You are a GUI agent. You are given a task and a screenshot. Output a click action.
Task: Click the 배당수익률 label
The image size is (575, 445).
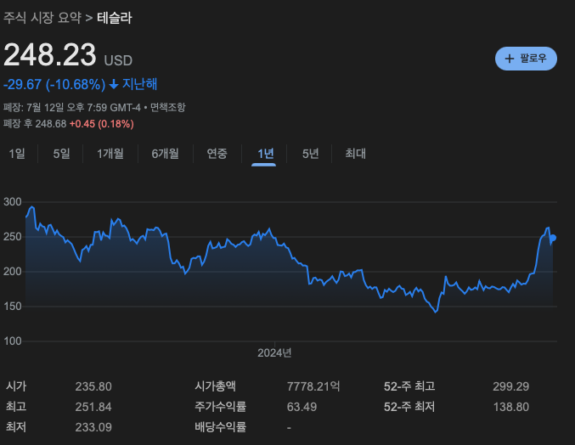coord(220,427)
